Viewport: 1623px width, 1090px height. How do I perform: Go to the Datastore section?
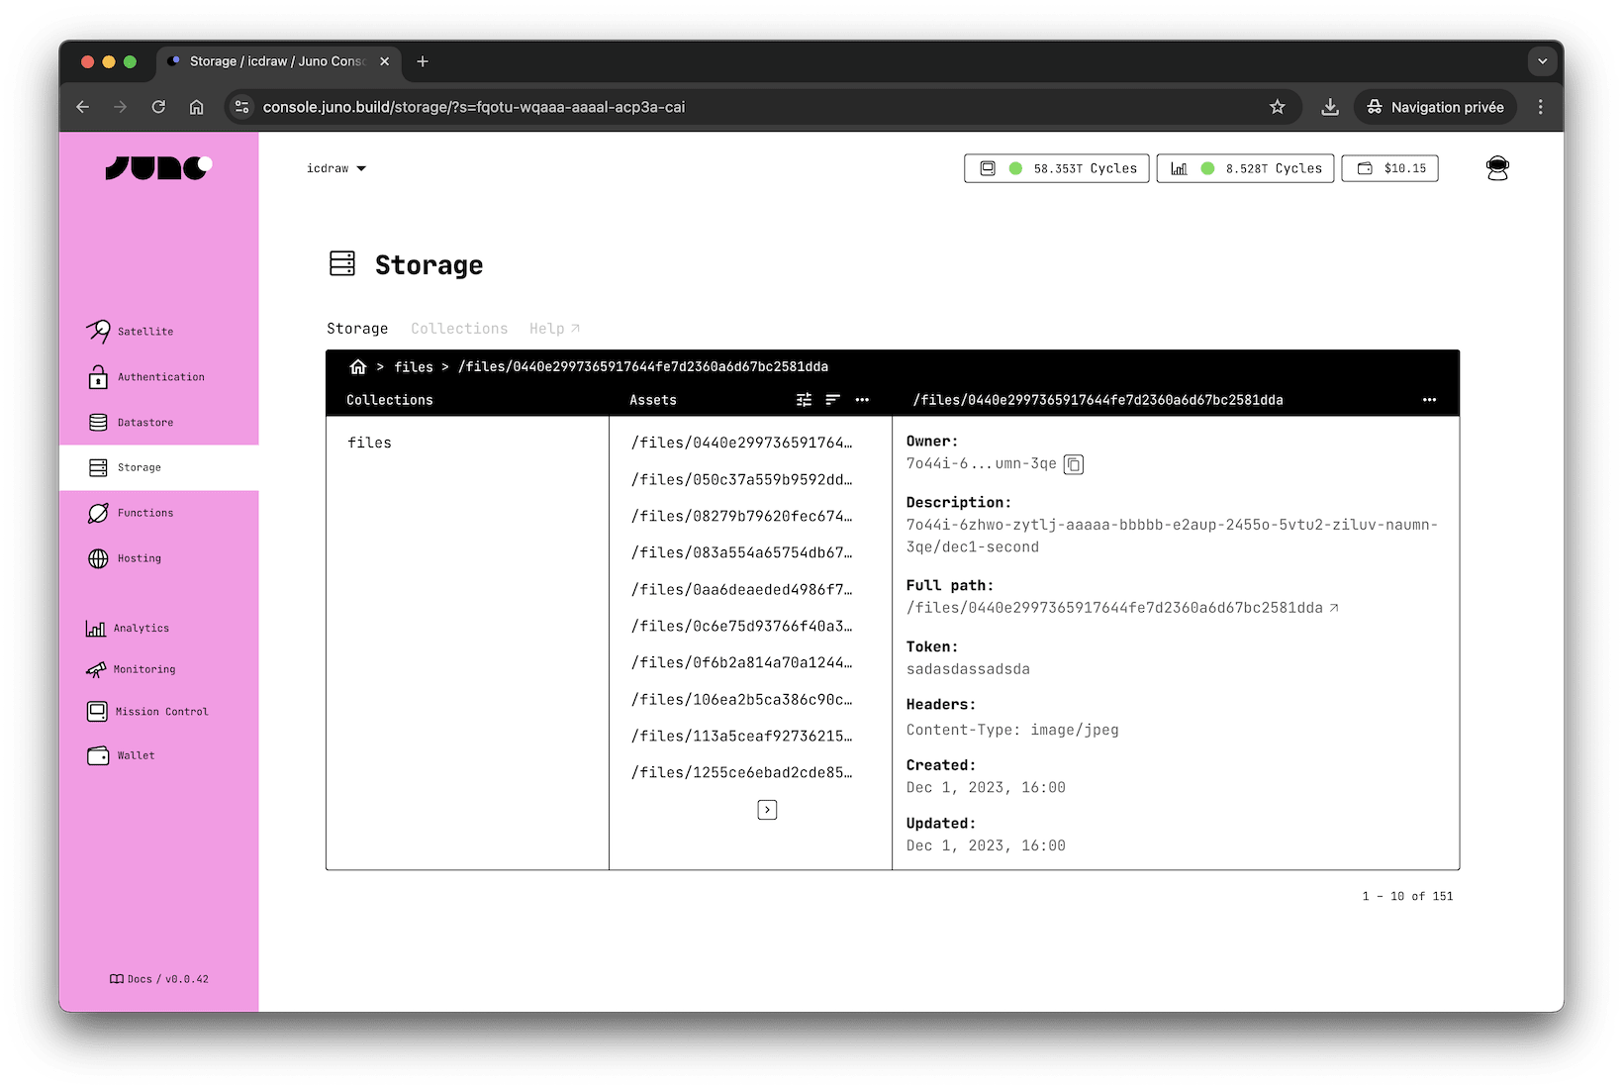click(x=144, y=422)
